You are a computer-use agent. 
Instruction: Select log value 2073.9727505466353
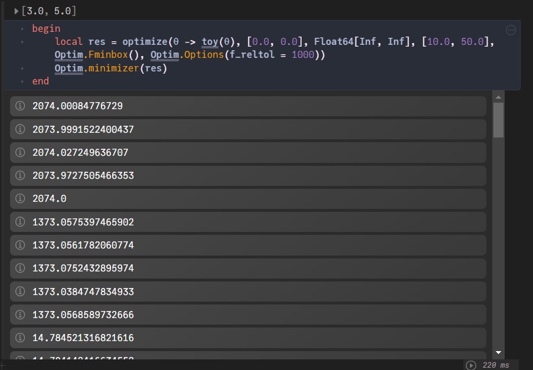click(83, 176)
